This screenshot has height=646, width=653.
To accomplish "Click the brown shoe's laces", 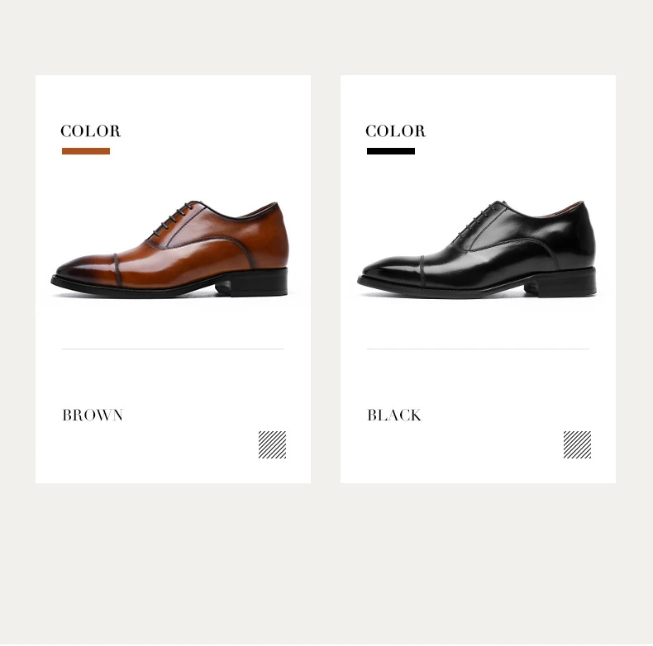I will tap(175, 218).
